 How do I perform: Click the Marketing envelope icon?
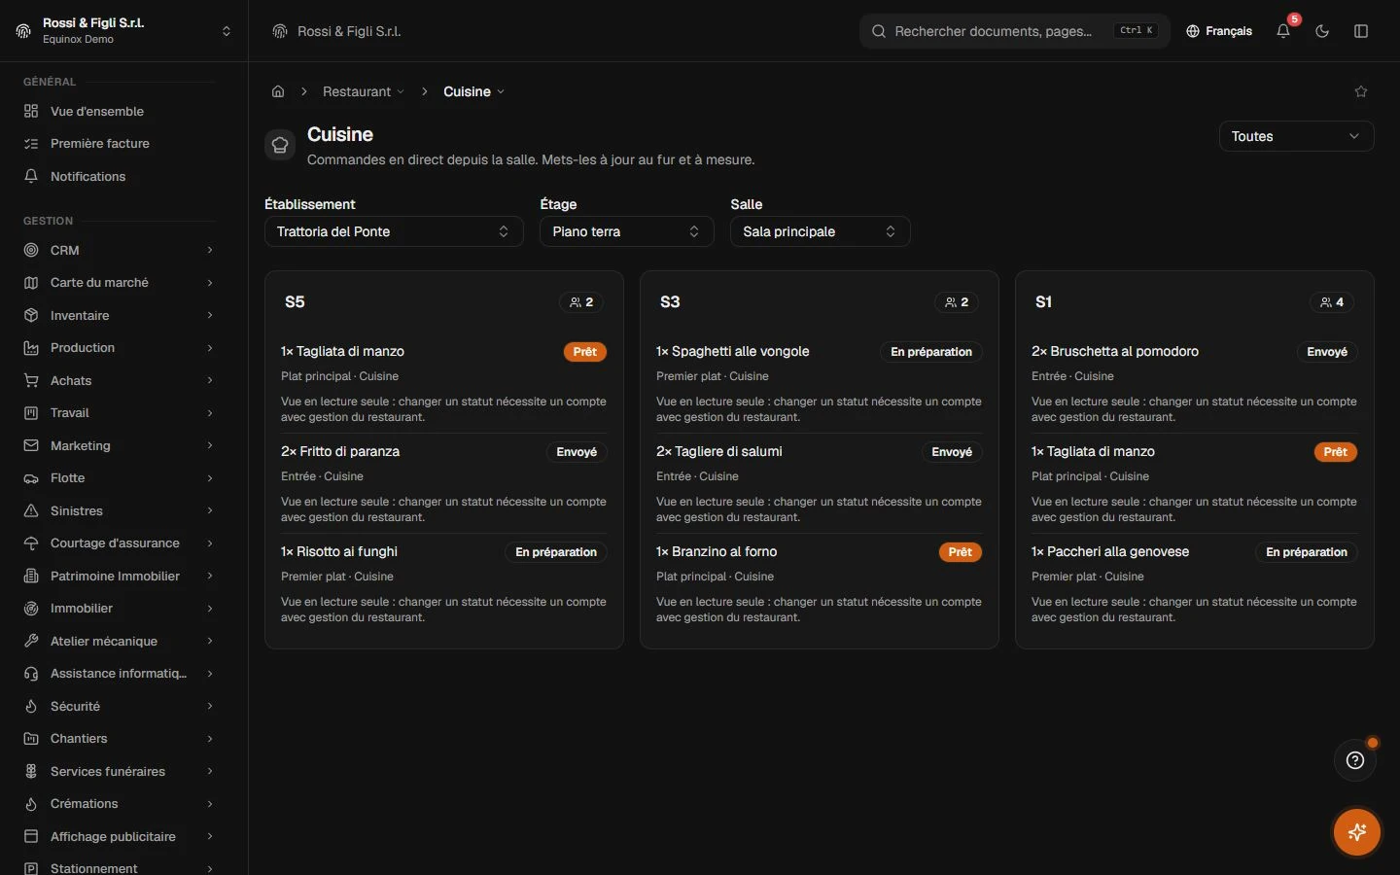click(31, 445)
